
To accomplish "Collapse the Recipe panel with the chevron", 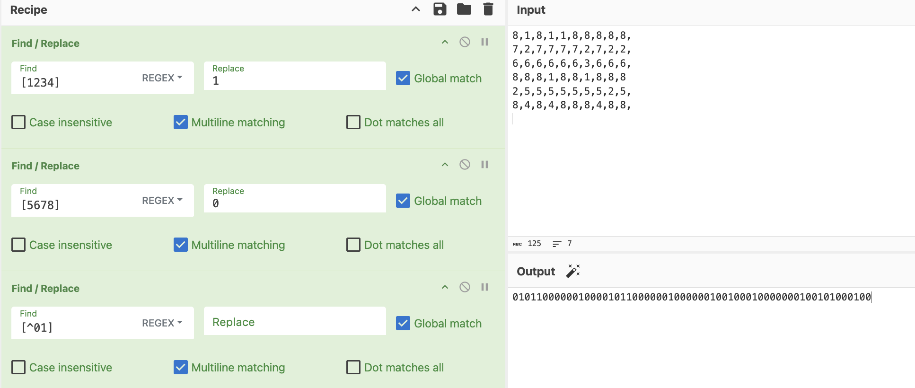I will click(416, 9).
